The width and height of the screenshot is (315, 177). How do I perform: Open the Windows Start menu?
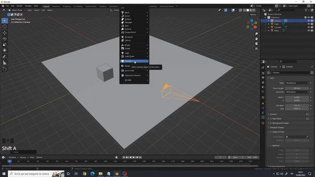coord(3,174)
